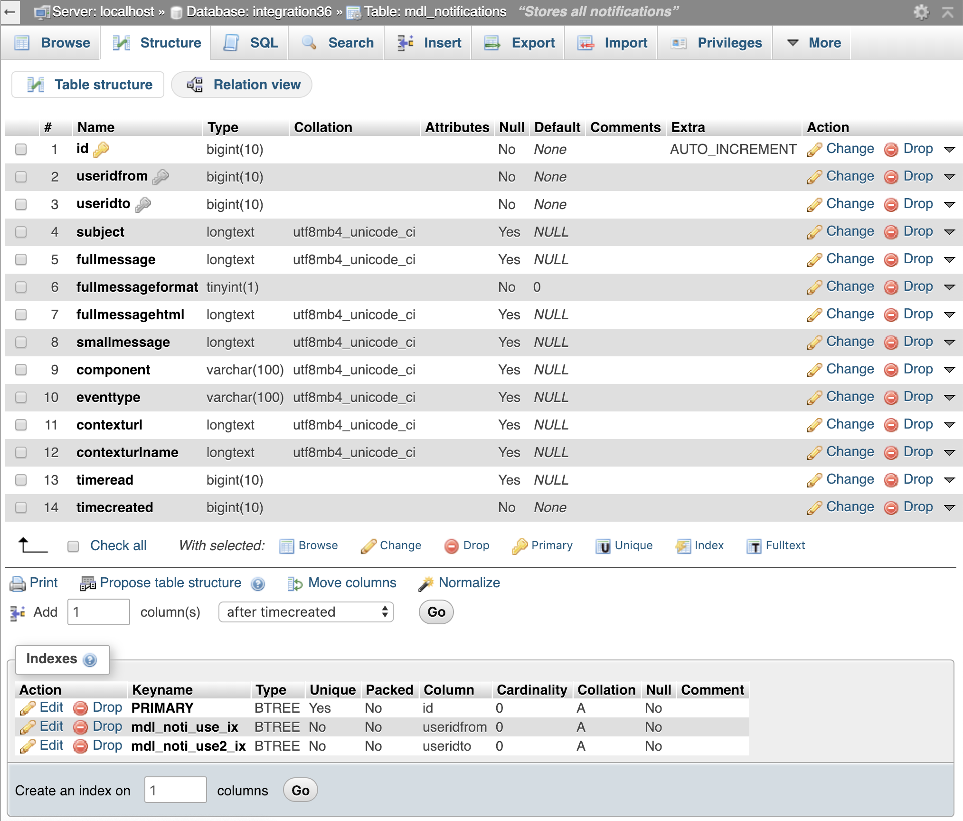The height and width of the screenshot is (821, 963).
Task: Click Edit link for mdl_noti_use_ix index
Action: coord(51,726)
